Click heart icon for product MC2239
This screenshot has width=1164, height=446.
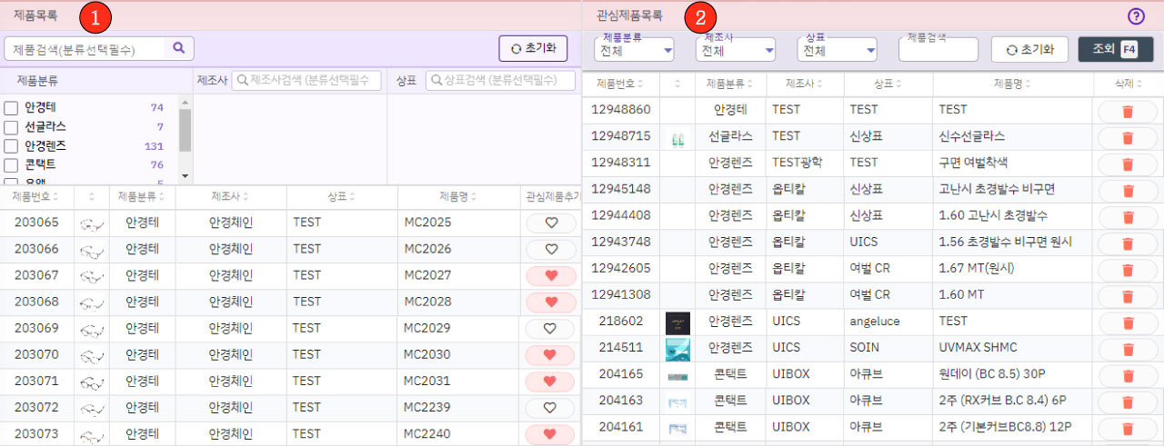550,408
